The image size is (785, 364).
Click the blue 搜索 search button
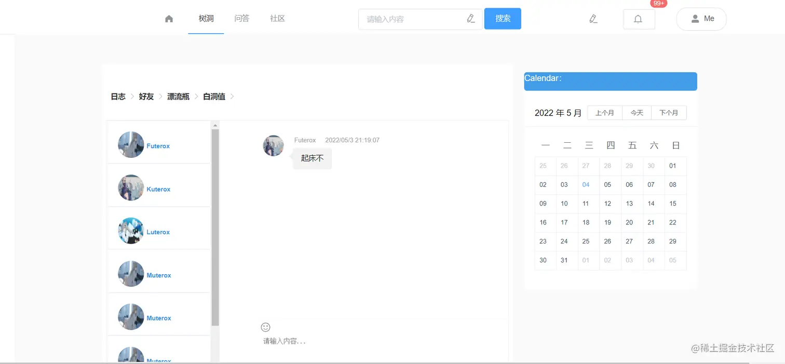coord(502,19)
